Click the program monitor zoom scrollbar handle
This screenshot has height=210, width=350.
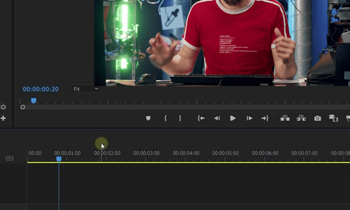pos(23,107)
